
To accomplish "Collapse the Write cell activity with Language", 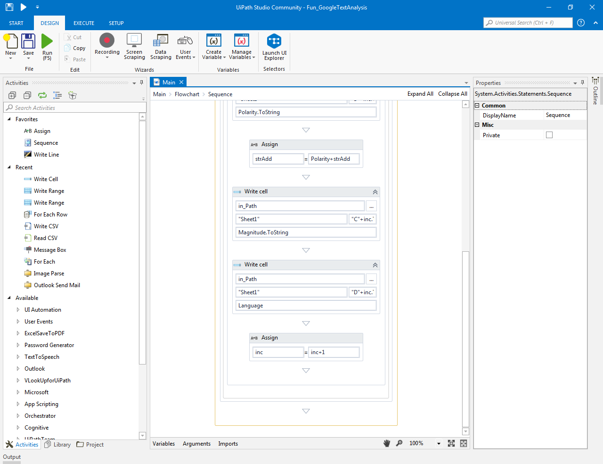I will pos(375,265).
